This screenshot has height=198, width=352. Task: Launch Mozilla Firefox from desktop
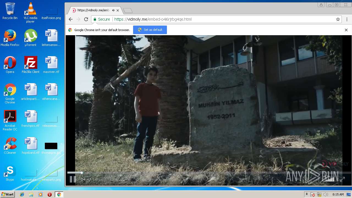point(10,38)
